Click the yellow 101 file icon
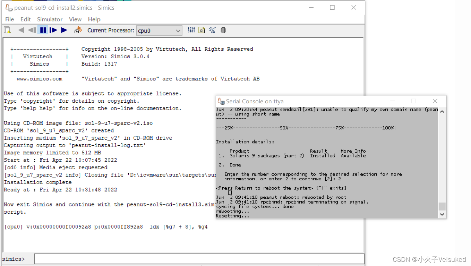 click(202, 30)
